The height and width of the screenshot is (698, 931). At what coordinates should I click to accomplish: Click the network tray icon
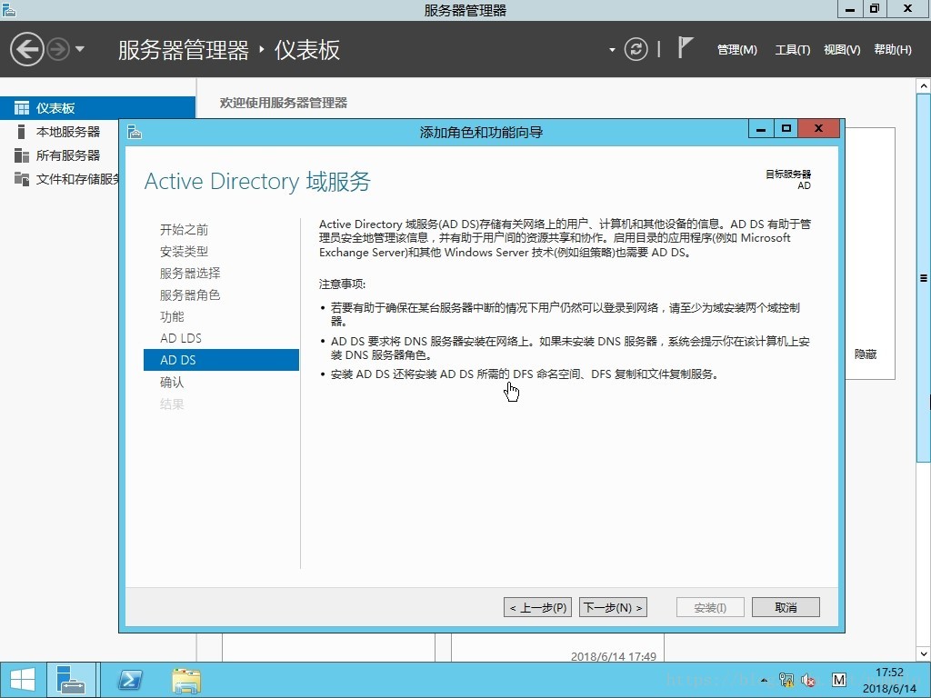click(x=786, y=680)
